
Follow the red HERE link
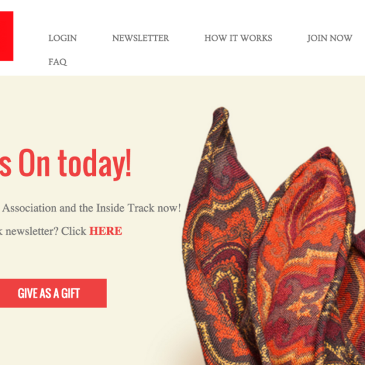tap(106, 231)
